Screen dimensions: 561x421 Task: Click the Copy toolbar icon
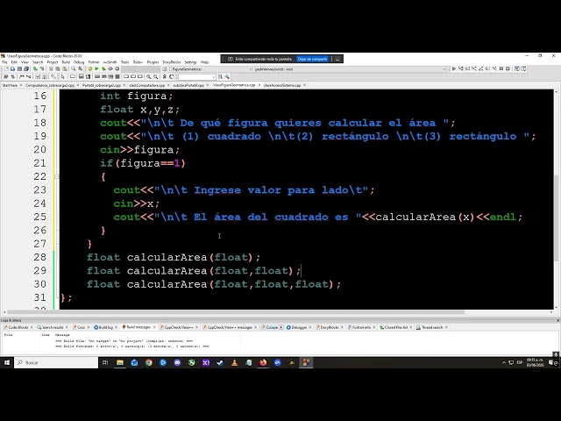(58, 68)
